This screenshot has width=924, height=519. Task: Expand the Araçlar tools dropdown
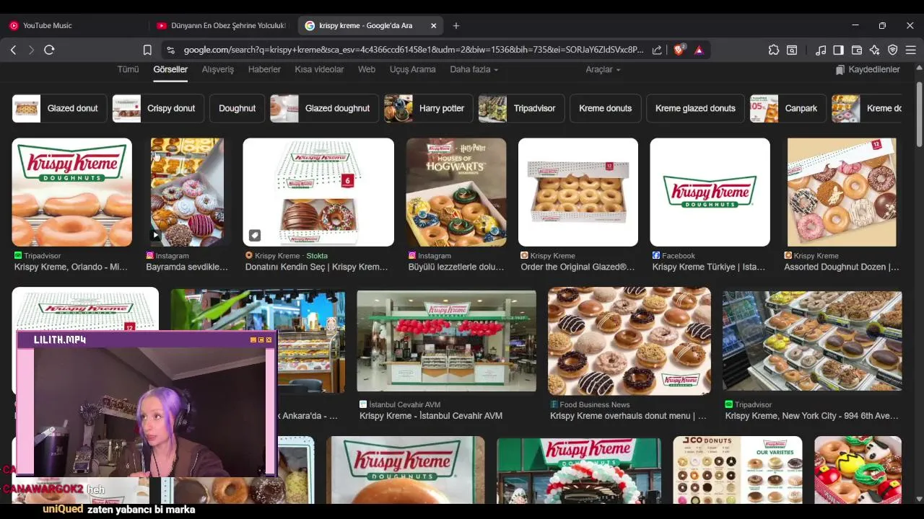[x=603, y=69]
